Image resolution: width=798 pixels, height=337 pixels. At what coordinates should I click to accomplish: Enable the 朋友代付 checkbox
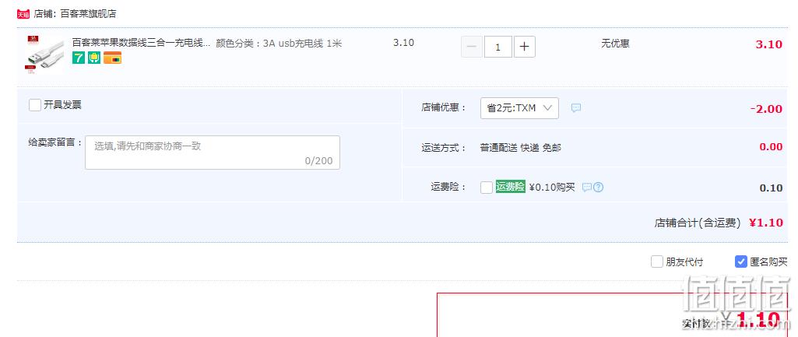[x=657, y=262]
